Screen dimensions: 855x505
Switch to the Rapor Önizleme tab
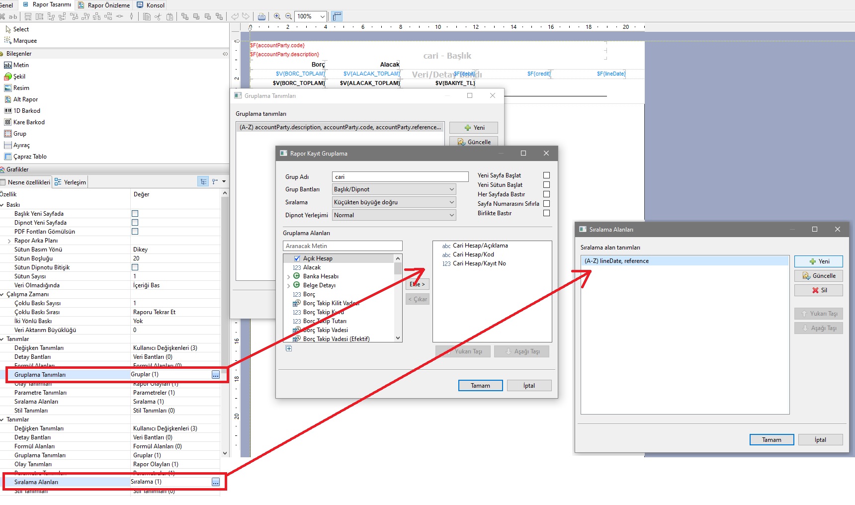pyautogui.click(x=104, y=5)
